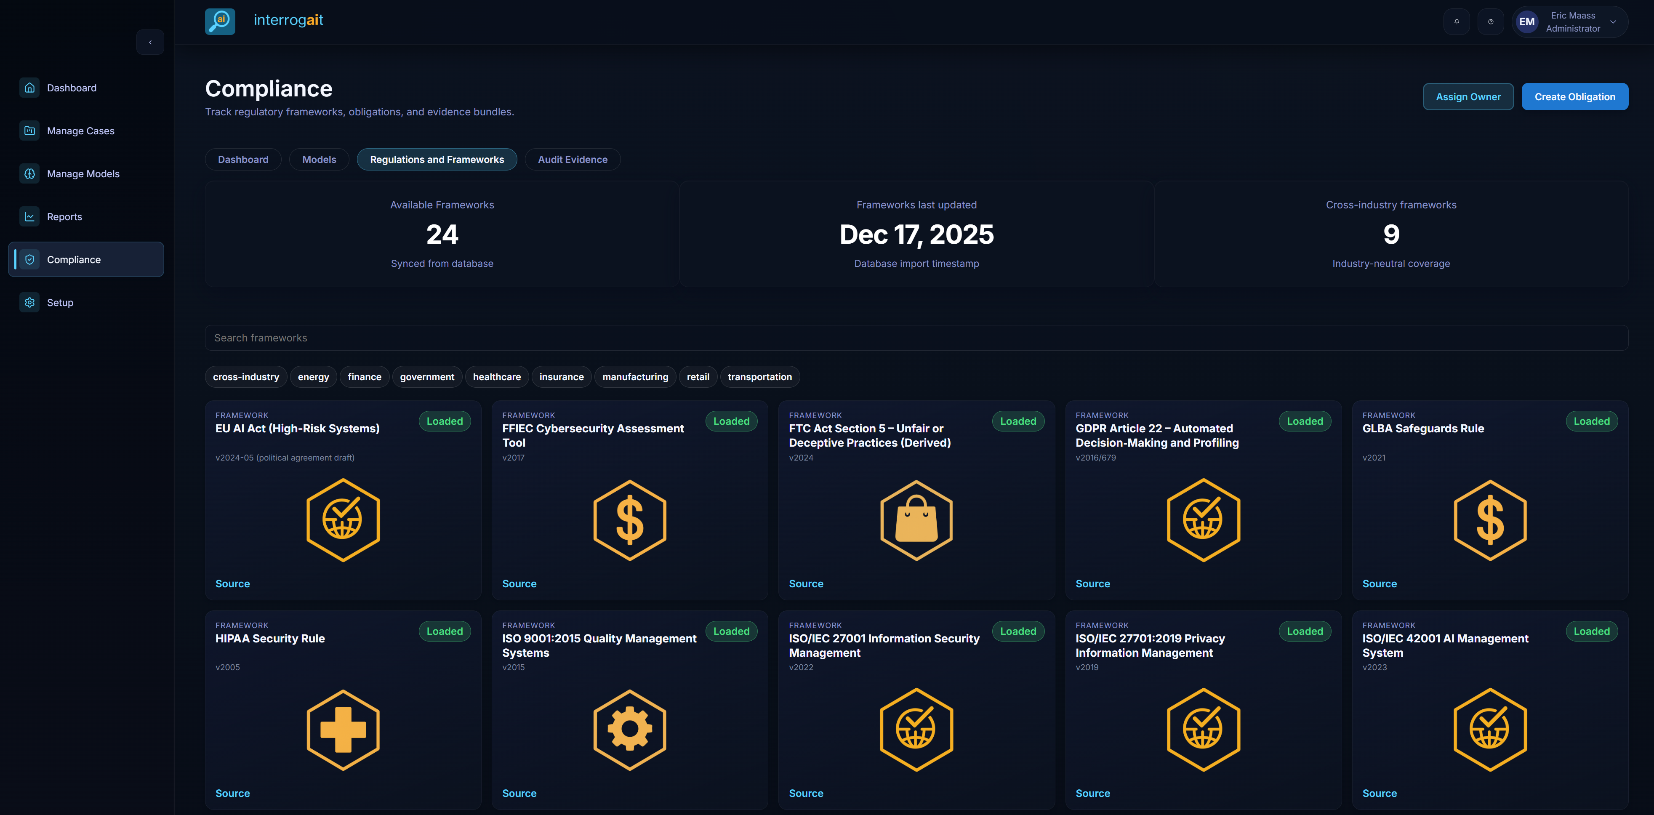Click the help icon beside the bell

pyautogui.click(x=1490, y=22)
